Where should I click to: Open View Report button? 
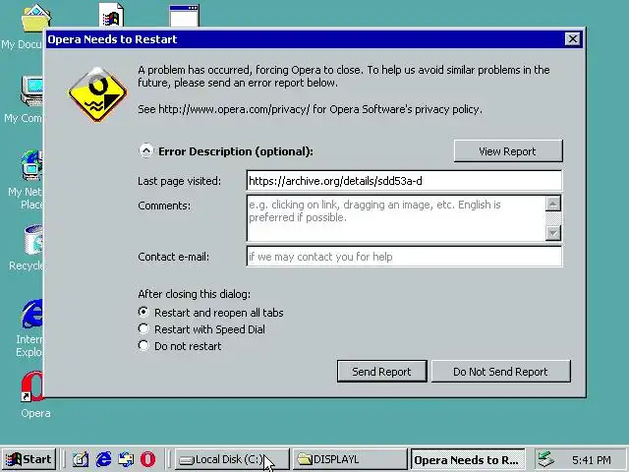[508, 151]
